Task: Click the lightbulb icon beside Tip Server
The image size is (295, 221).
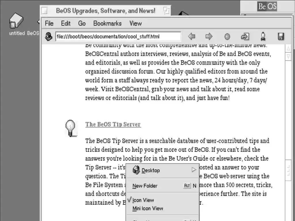Action: click(x=71, y=128)
